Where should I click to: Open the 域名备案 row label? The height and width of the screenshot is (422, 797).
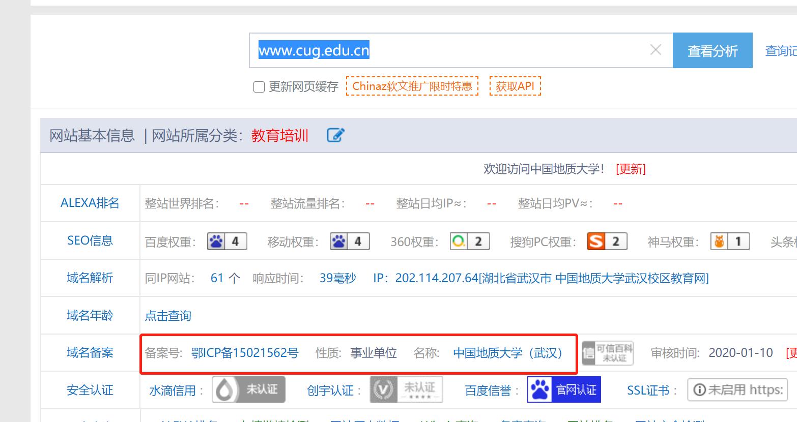coord(90,352)
